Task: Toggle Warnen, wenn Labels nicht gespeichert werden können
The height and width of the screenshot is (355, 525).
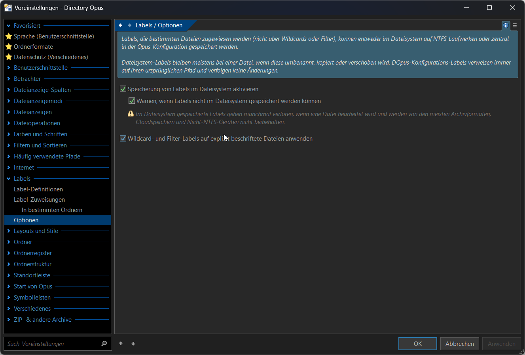Action: 132,101
